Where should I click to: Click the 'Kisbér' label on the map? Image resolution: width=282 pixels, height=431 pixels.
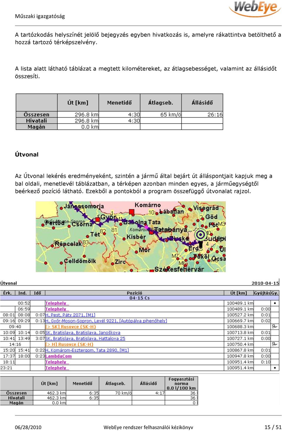(x=136, y=237)
